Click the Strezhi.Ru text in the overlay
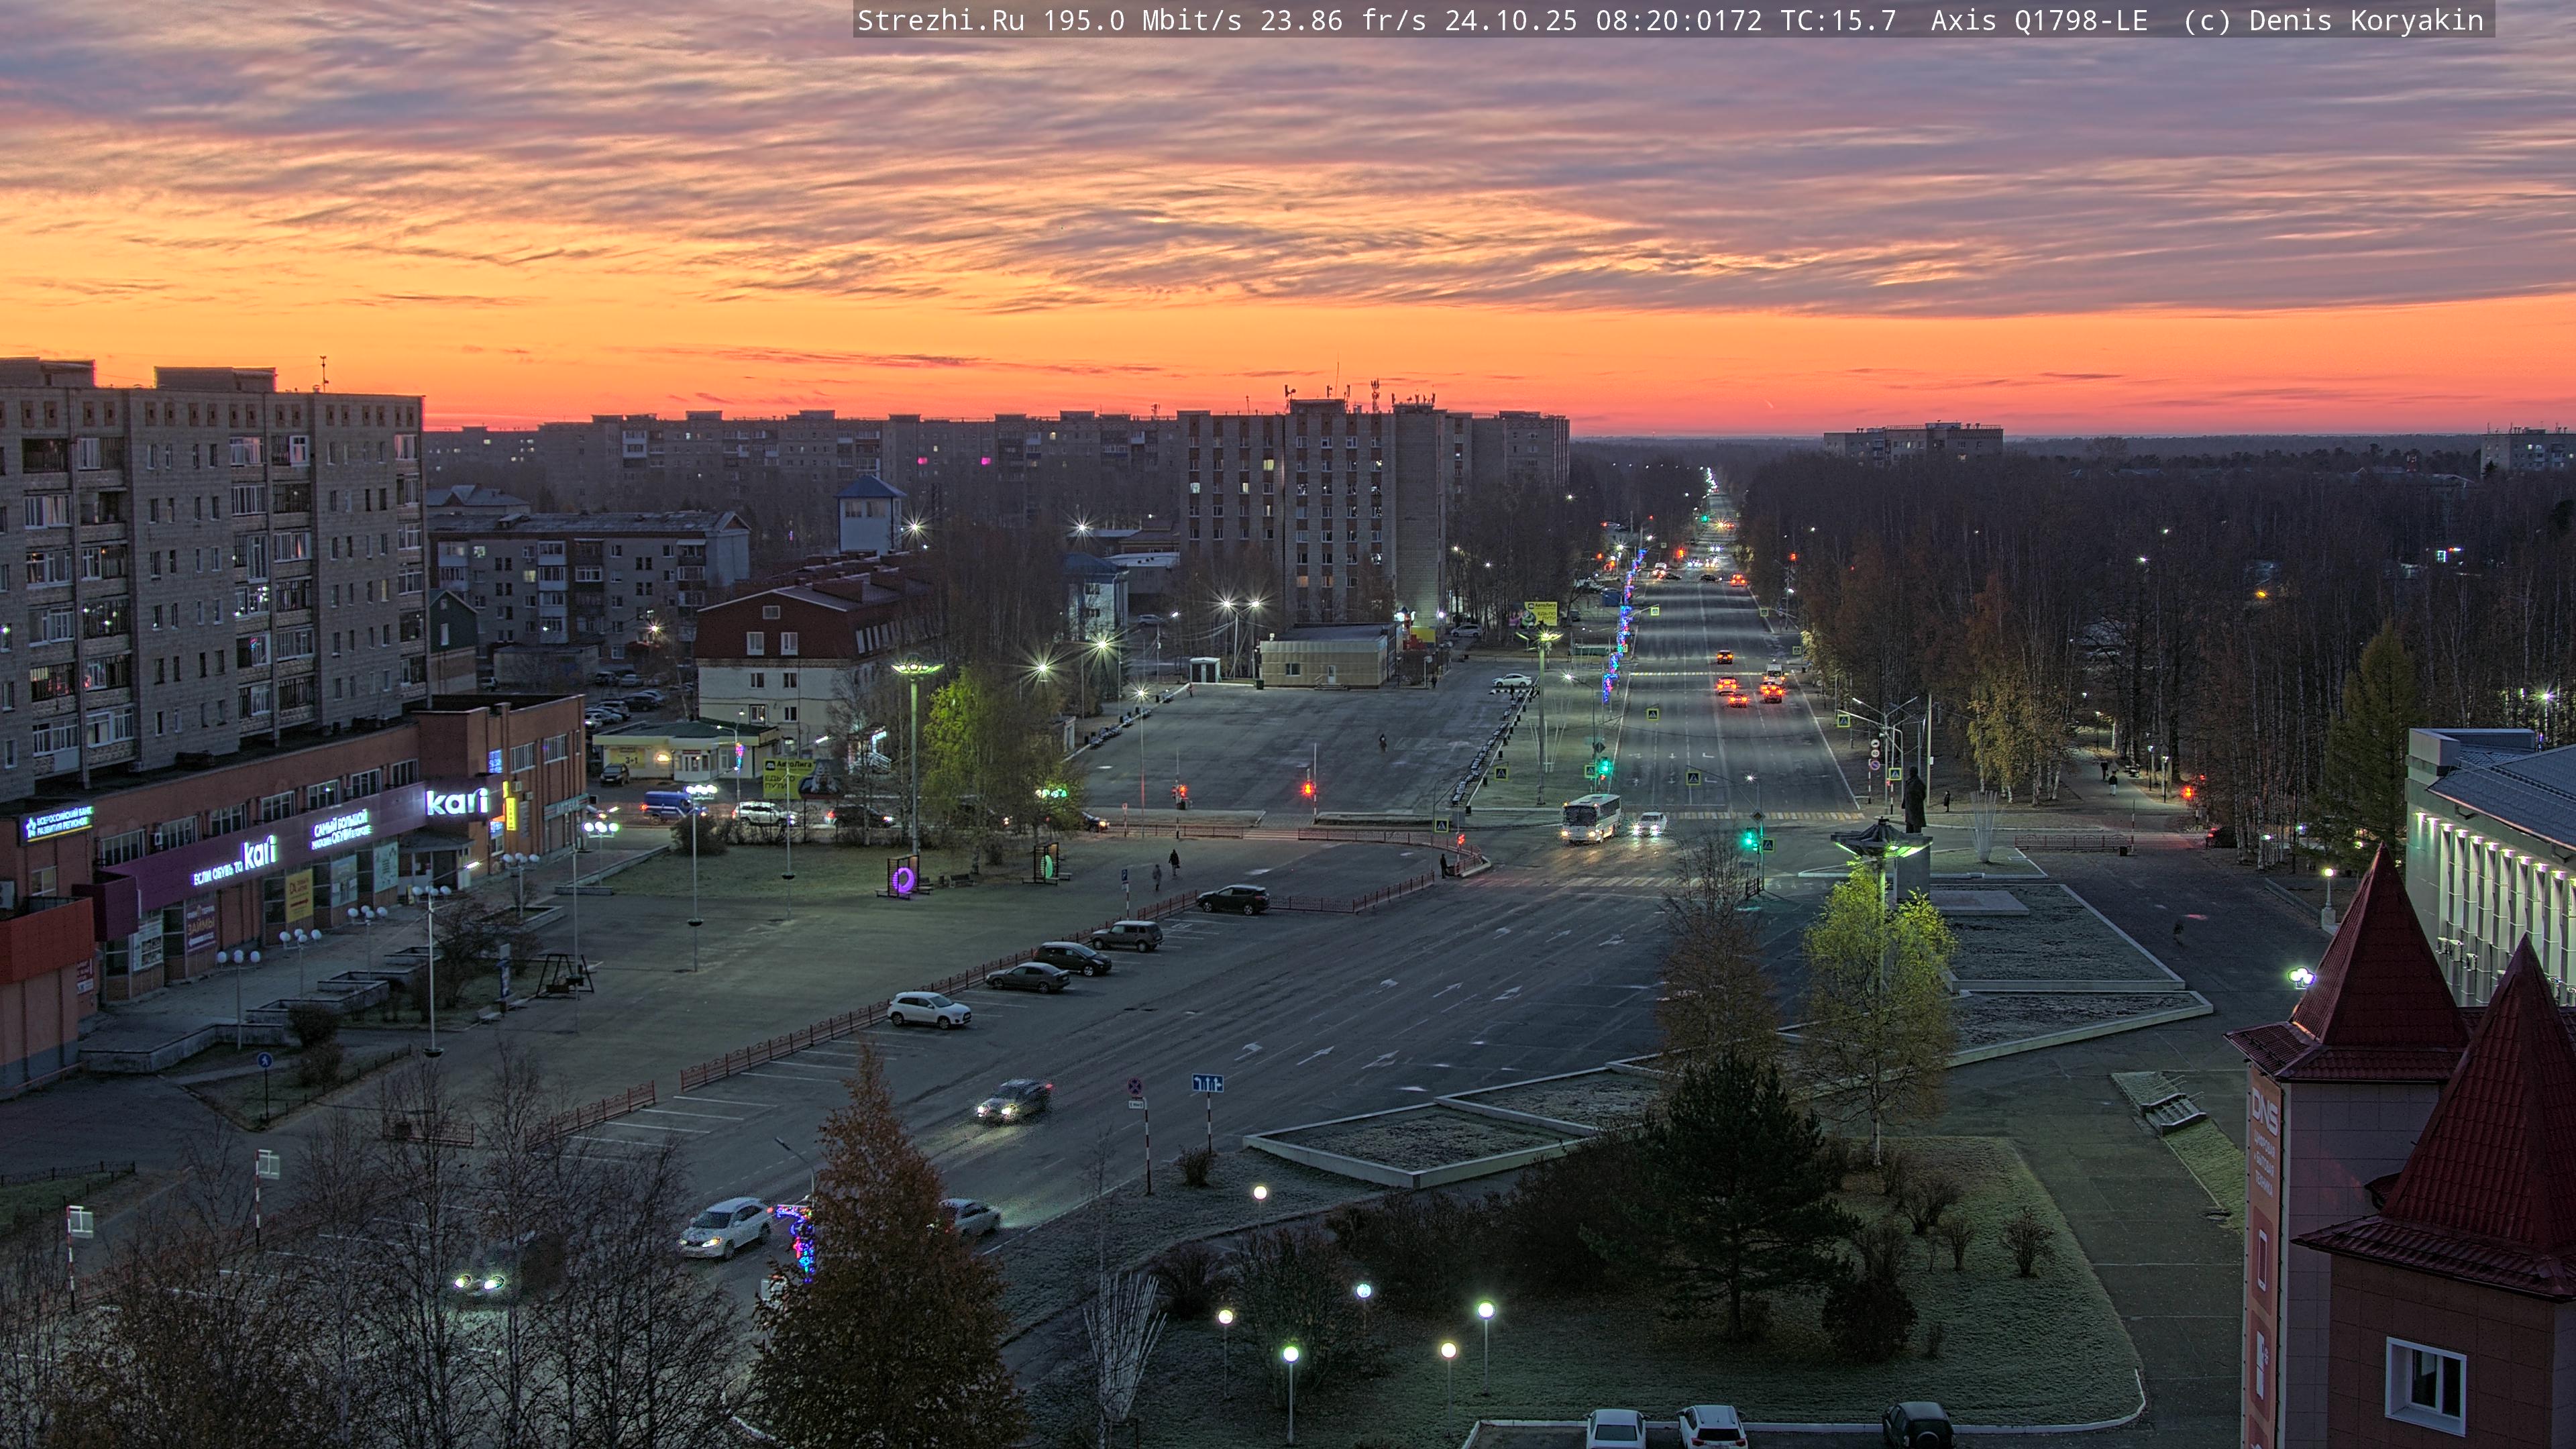The image size is (2576, 1449). tap(940, 21)
